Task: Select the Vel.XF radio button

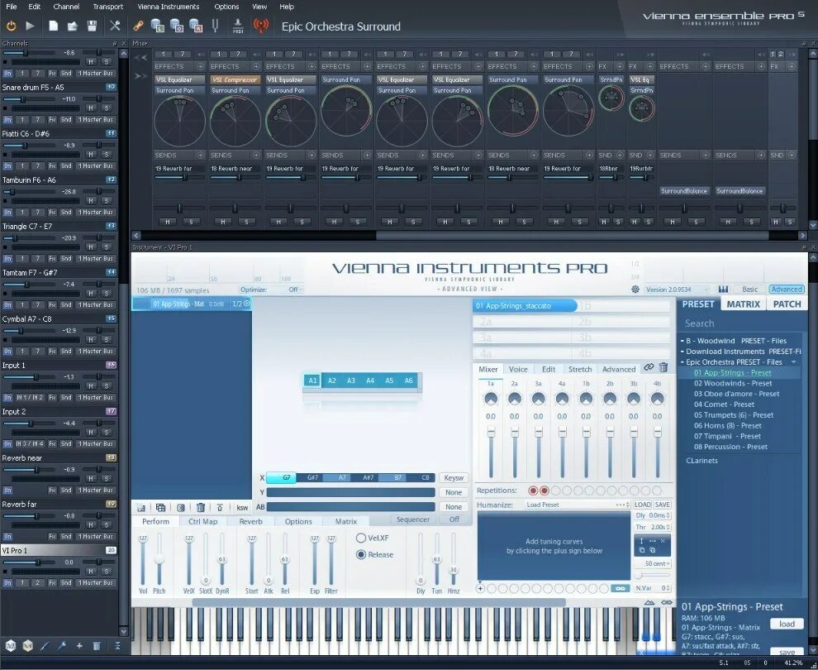Action: (360, 538)
